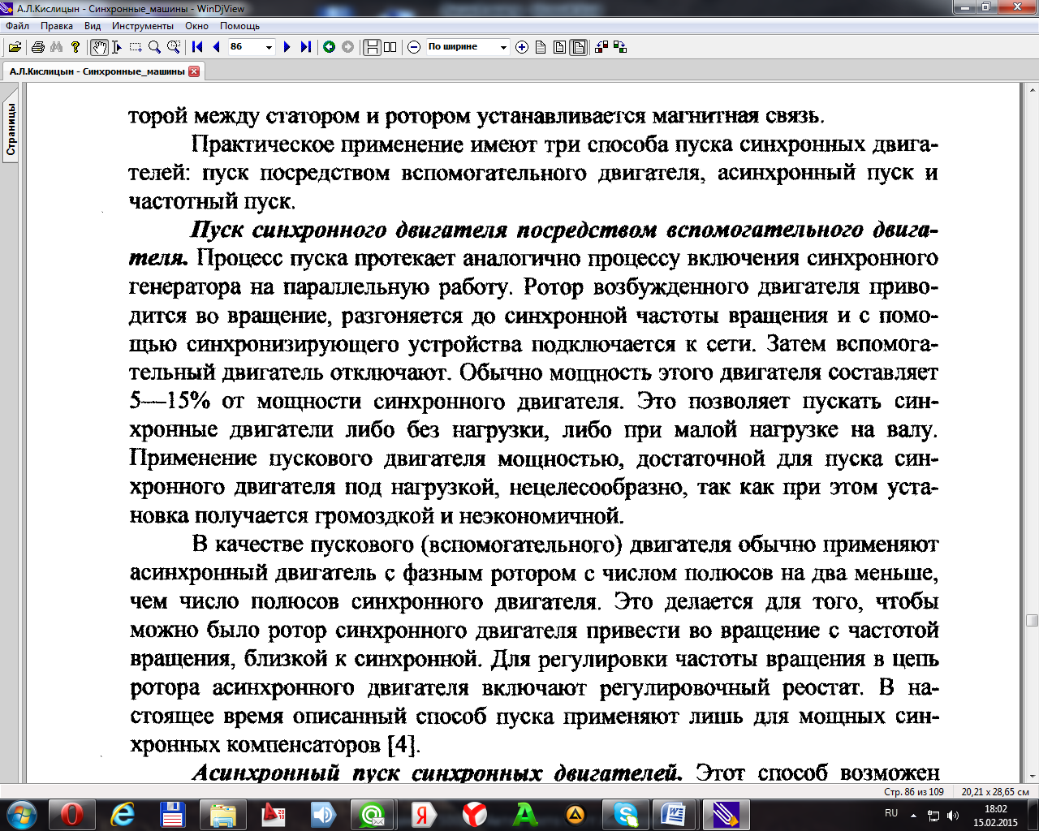Go to the next page
The image size is (1039, 831).
[x=287, y=47]
